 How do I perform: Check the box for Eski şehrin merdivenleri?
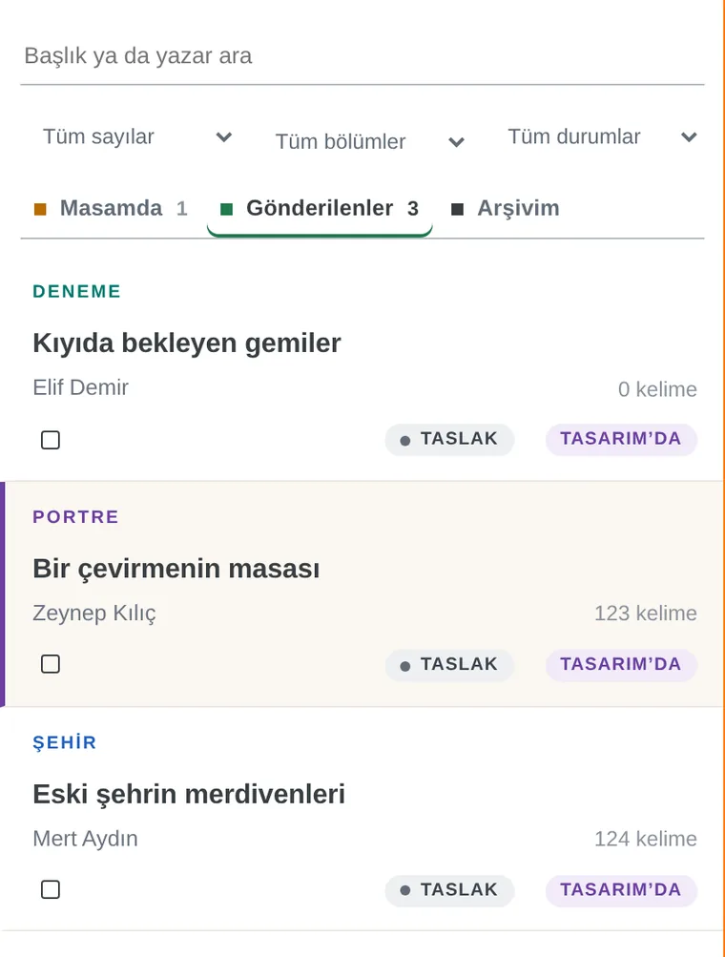pos(50,889)
